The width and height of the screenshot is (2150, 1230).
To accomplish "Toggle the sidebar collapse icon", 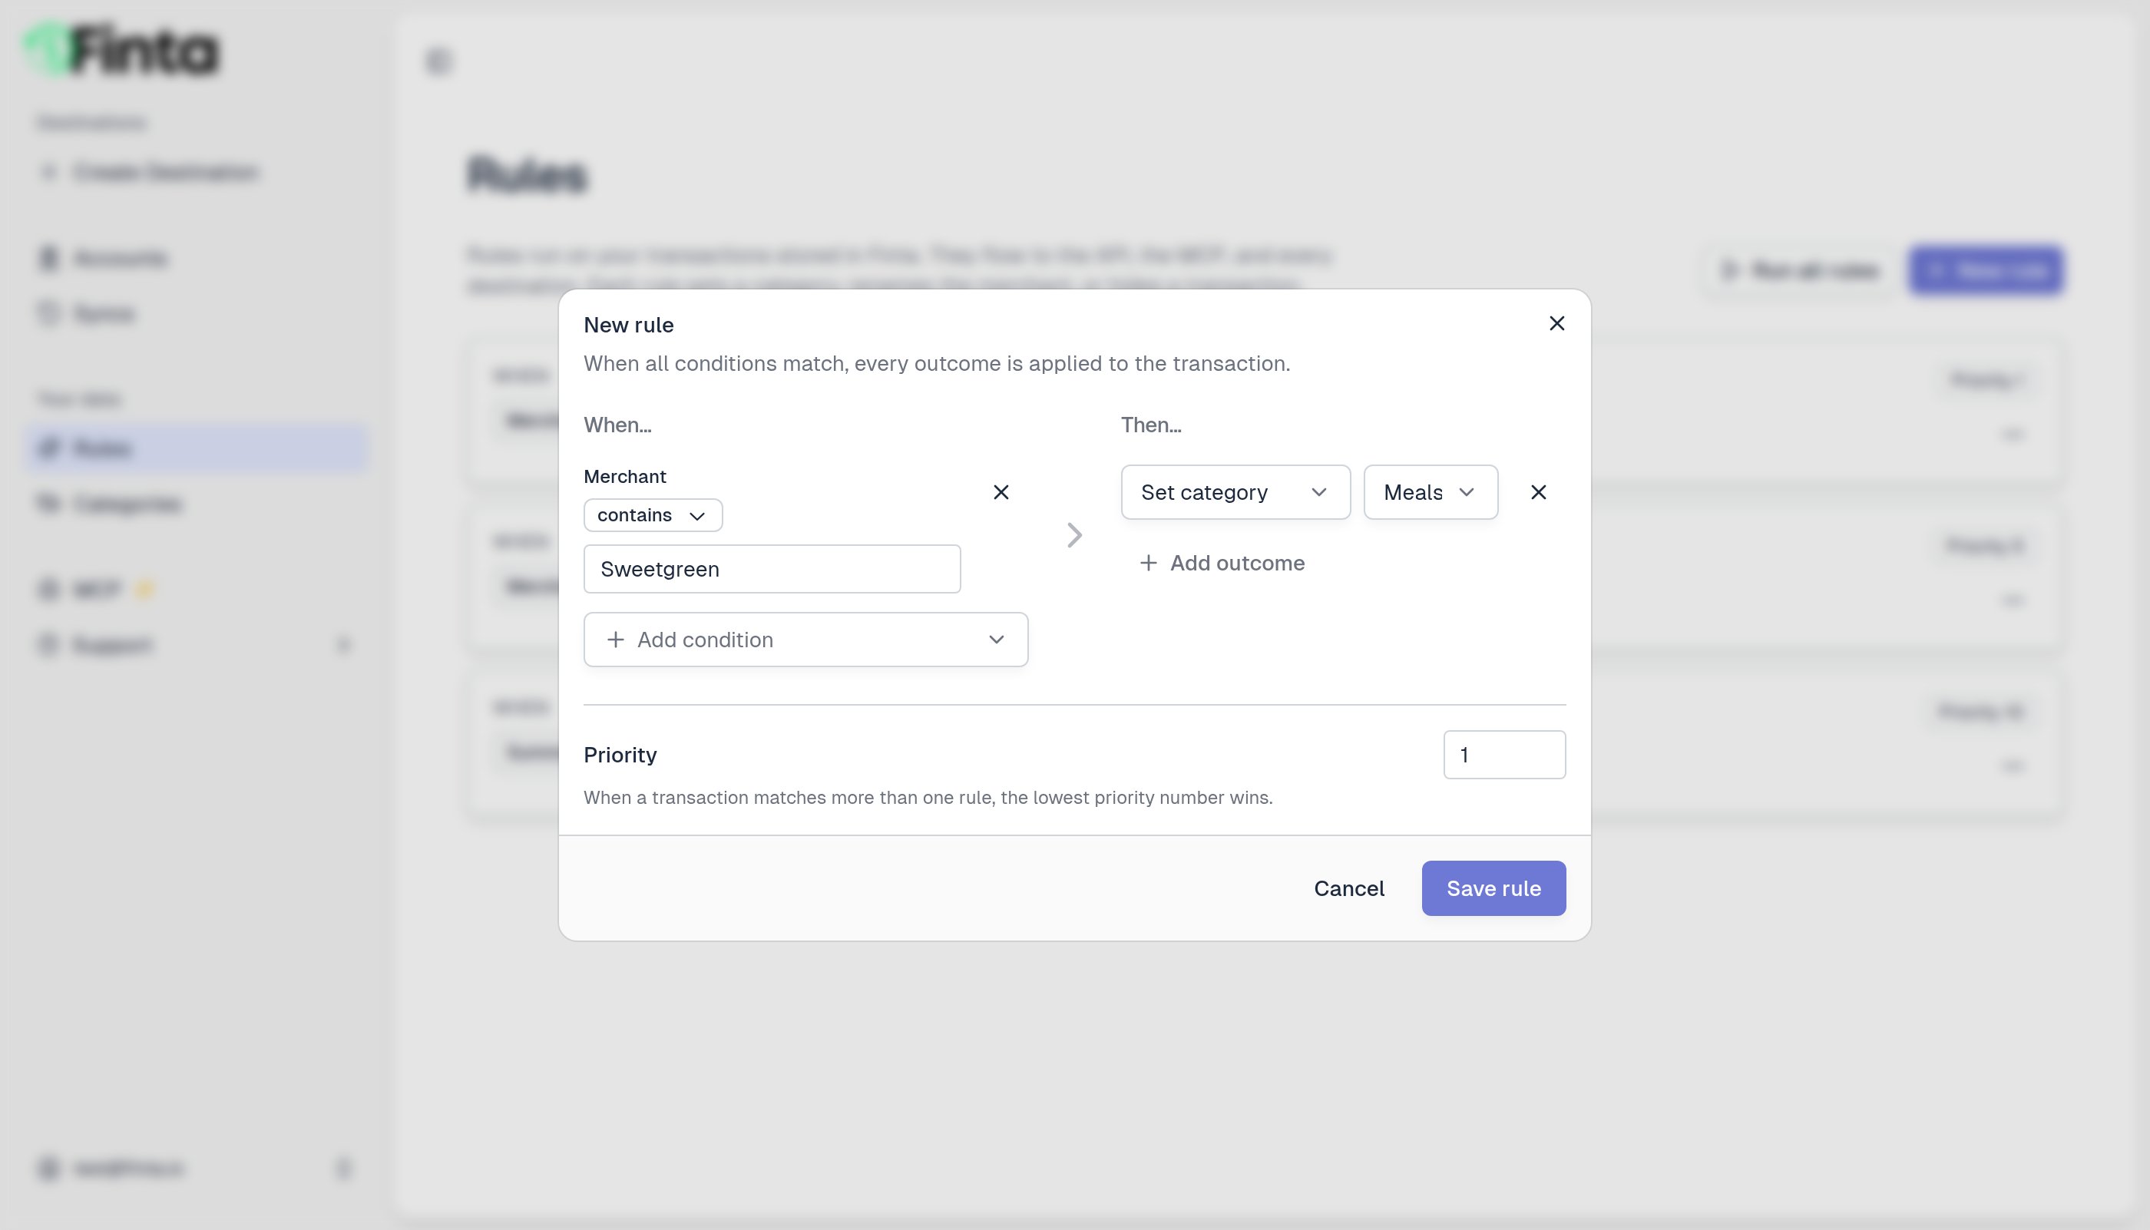I will tap(438, 61).
